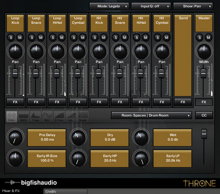
Task: Select the Satu saturation effect icon
Action: tap(47, 116)
